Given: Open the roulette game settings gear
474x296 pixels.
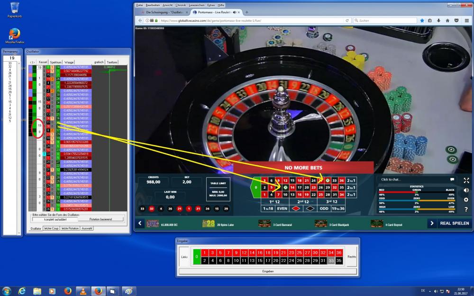Looking at the screenshot, I should [466, 200].
